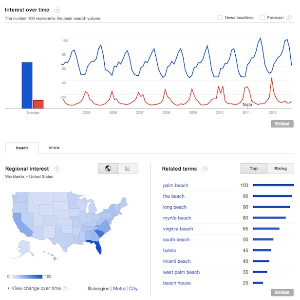Open the myrtle beach related term

(177, 218)
